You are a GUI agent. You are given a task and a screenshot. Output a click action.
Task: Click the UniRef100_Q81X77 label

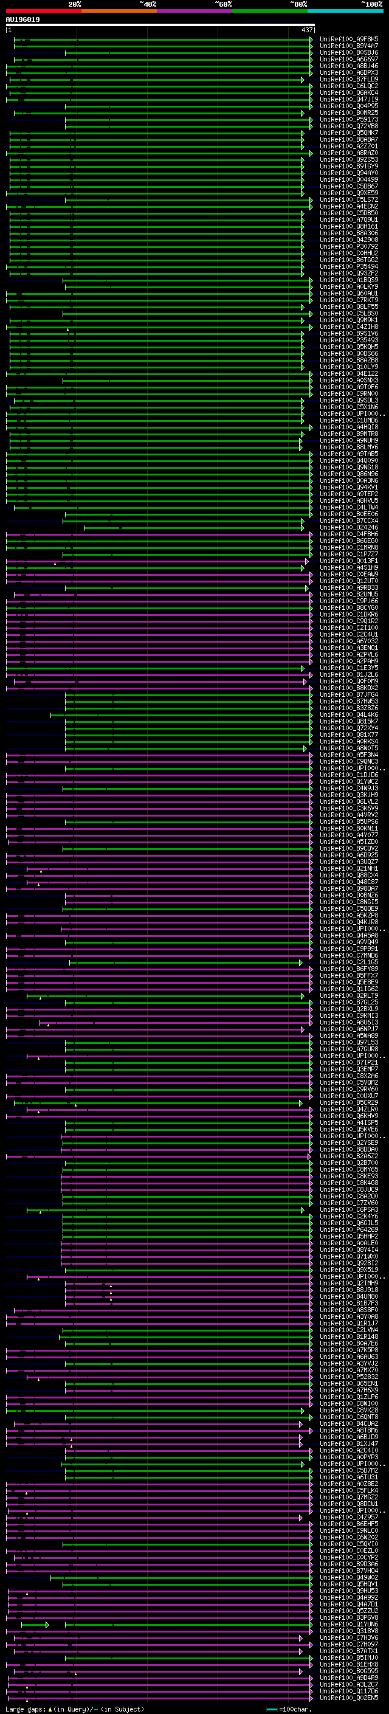coord(349,735)
